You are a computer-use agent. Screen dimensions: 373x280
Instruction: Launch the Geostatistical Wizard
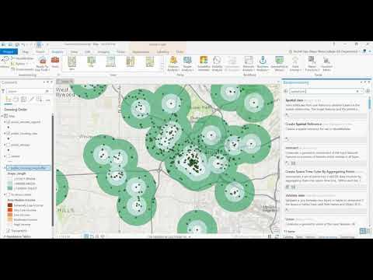(279, 64)
